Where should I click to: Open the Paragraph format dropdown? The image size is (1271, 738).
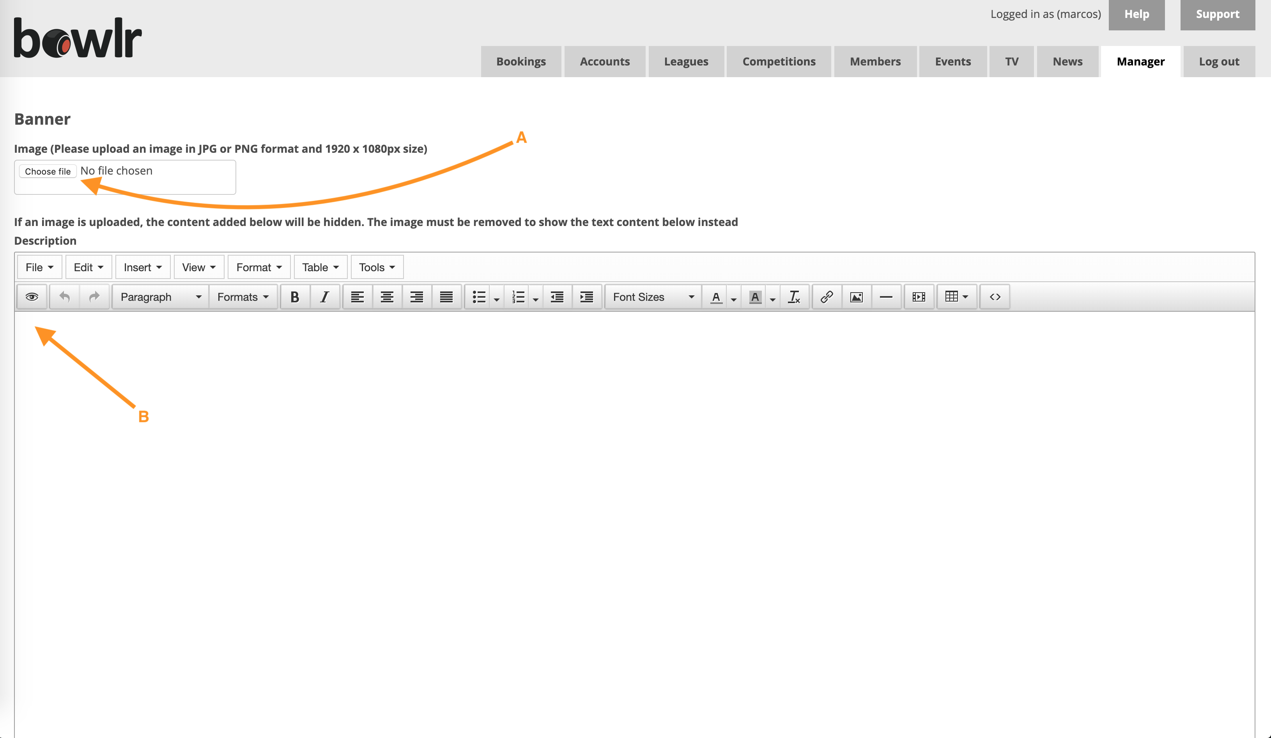pyautogui.click(x=160, y=297)
